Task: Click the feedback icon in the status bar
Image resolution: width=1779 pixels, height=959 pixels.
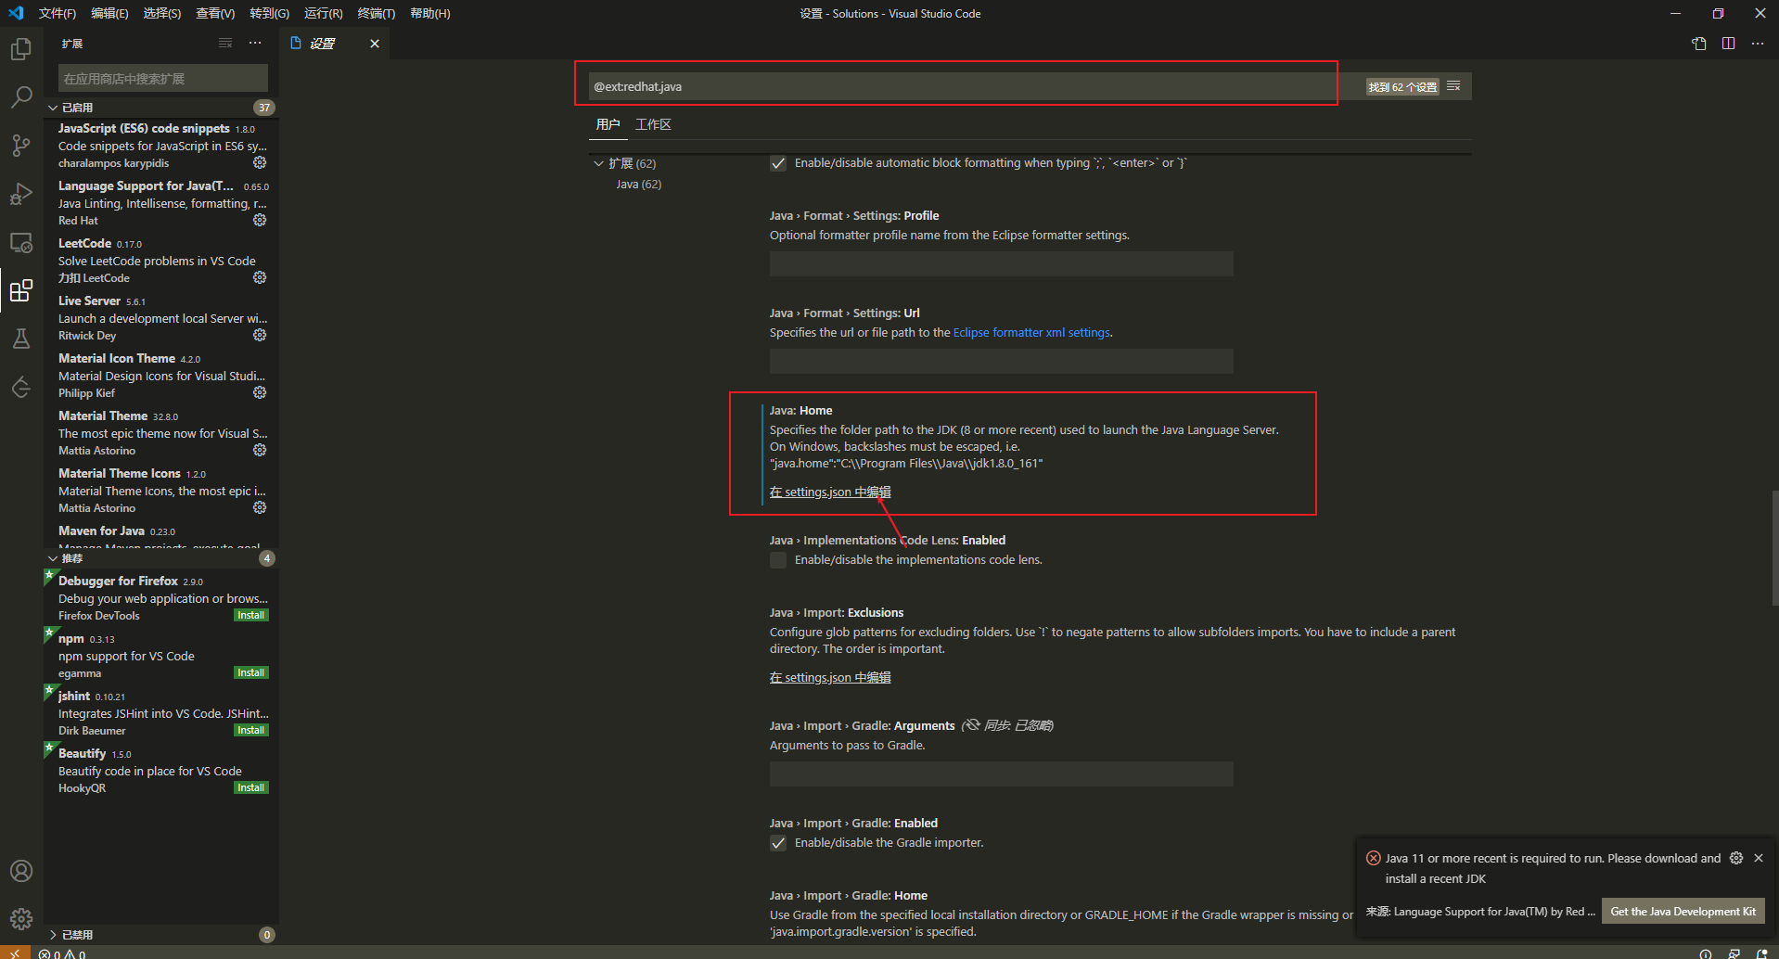Action: click(x=1734, y=953)
